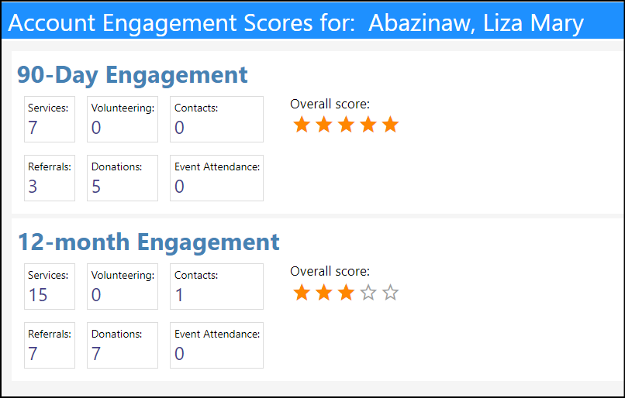The image size is (625, 398).
Task: Click the Account Engagement Scores title bar
Action: coord(312,22)
